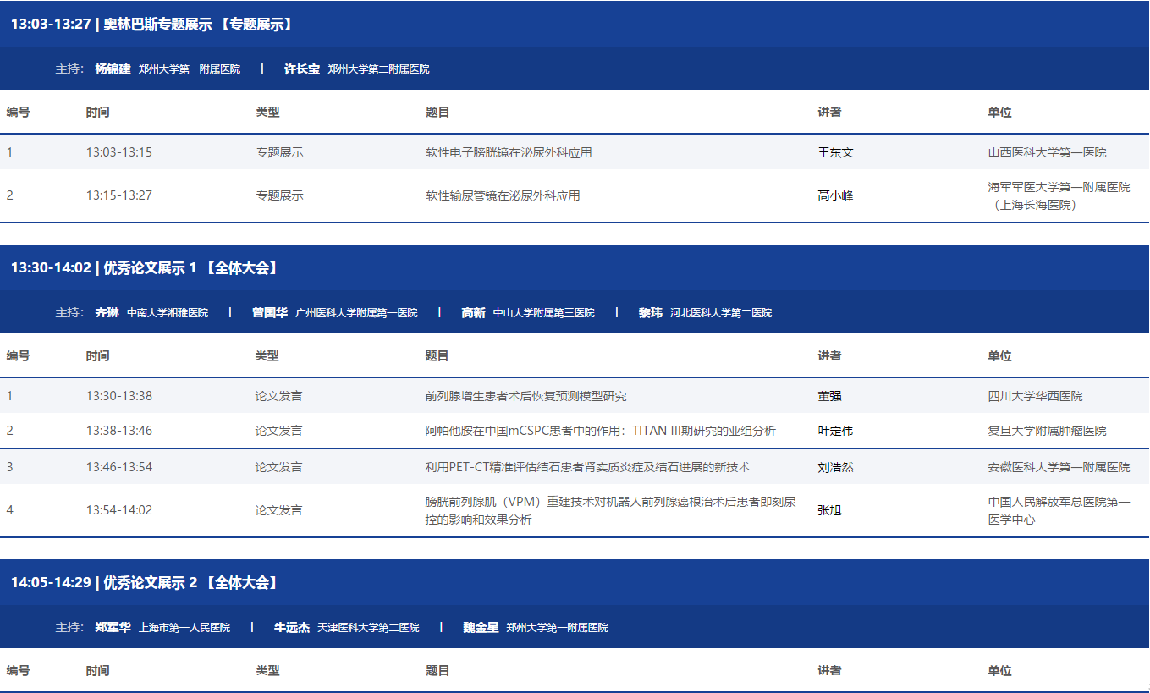Open paper 前列腺增生患者术后恢复预测模型研究

[525, 396]
